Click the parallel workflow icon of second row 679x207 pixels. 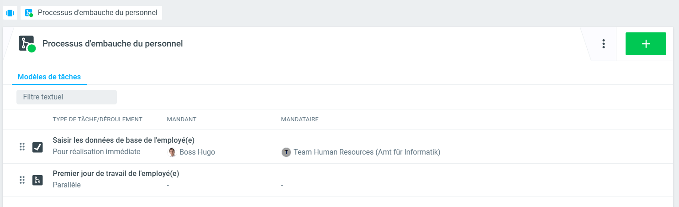pos(37,180)
